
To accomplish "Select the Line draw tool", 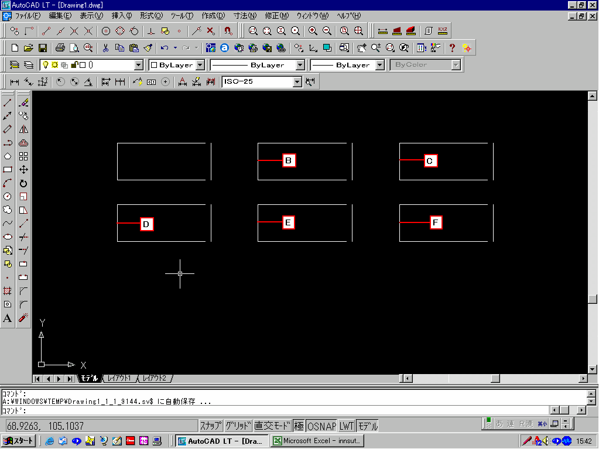I will 7,102.
